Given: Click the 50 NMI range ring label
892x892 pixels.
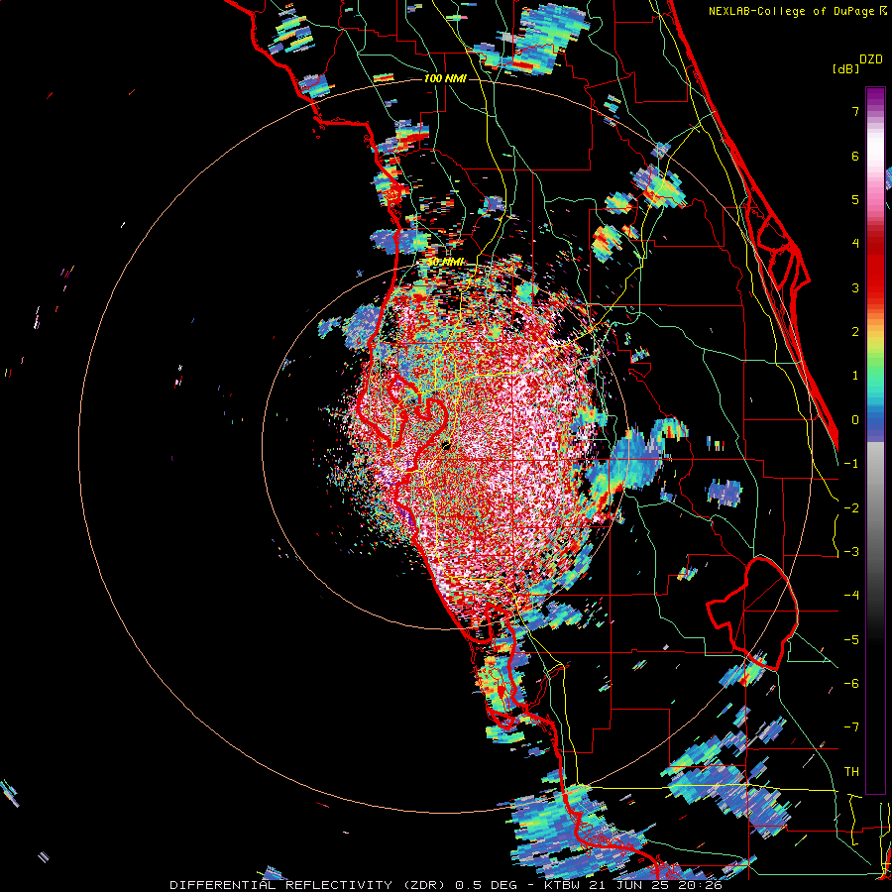Looking at the screenshot, I should [x=445, y=263].
